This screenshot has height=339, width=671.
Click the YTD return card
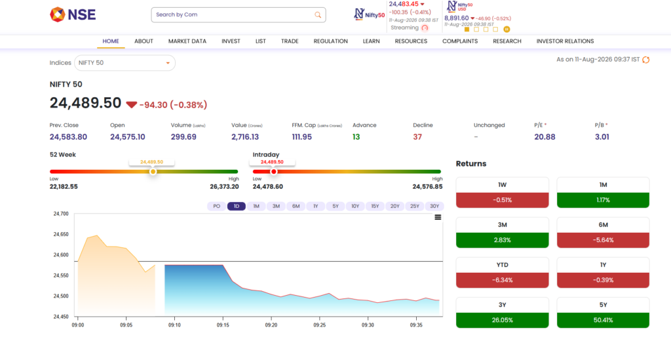tap(503, 273)
